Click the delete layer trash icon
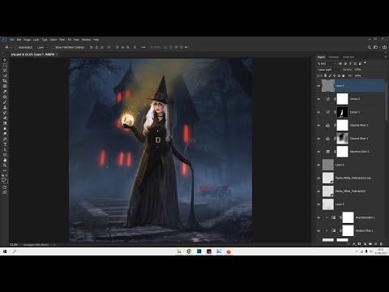 click(381, 244)
